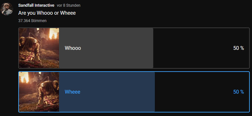Select the Whooo poll option label
Image resolution: width=252 pixels, height=116 pixels.
pyautogui.click(x=73, y=48)
